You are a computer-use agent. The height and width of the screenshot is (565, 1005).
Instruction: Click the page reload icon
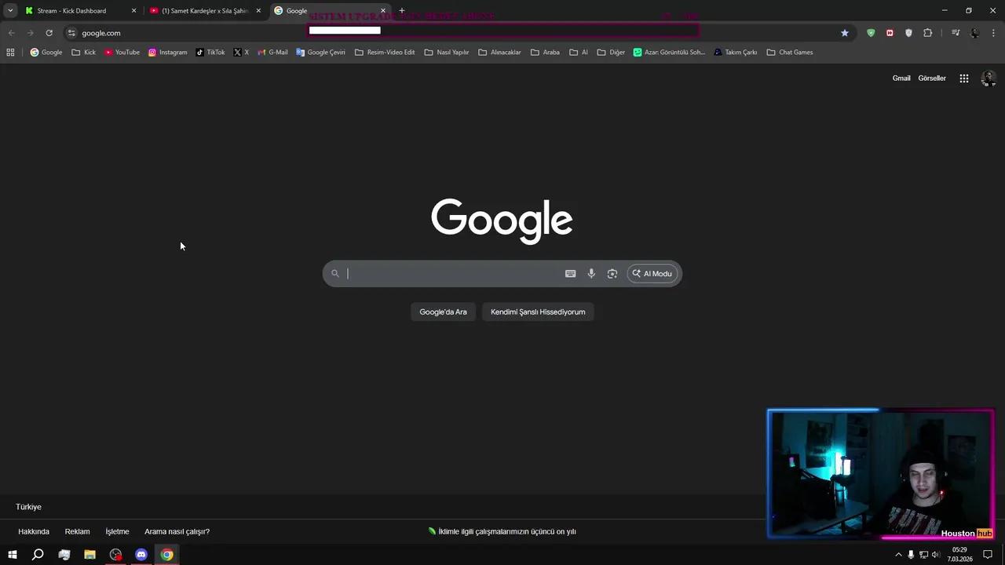coord(49,33)
